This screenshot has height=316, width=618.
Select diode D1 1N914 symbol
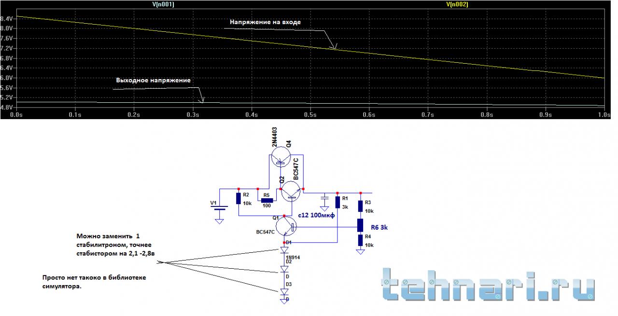pos(285,250)
